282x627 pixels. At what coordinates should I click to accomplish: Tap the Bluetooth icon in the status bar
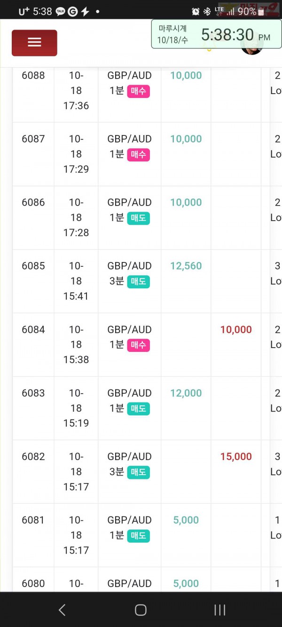(x=207, y=11)
